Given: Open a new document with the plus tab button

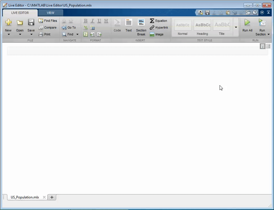Looking at the screenshot, I should (52, 197).
